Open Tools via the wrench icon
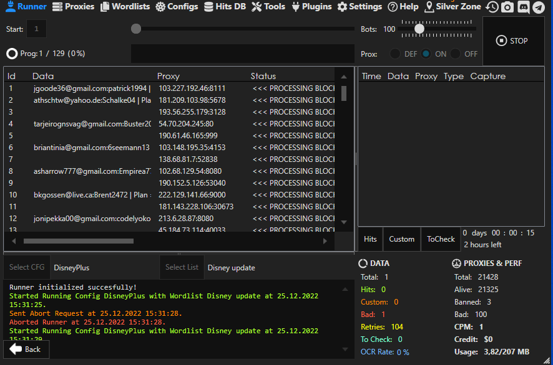Viewport: 553px width, 365px height. coord(257,7)
